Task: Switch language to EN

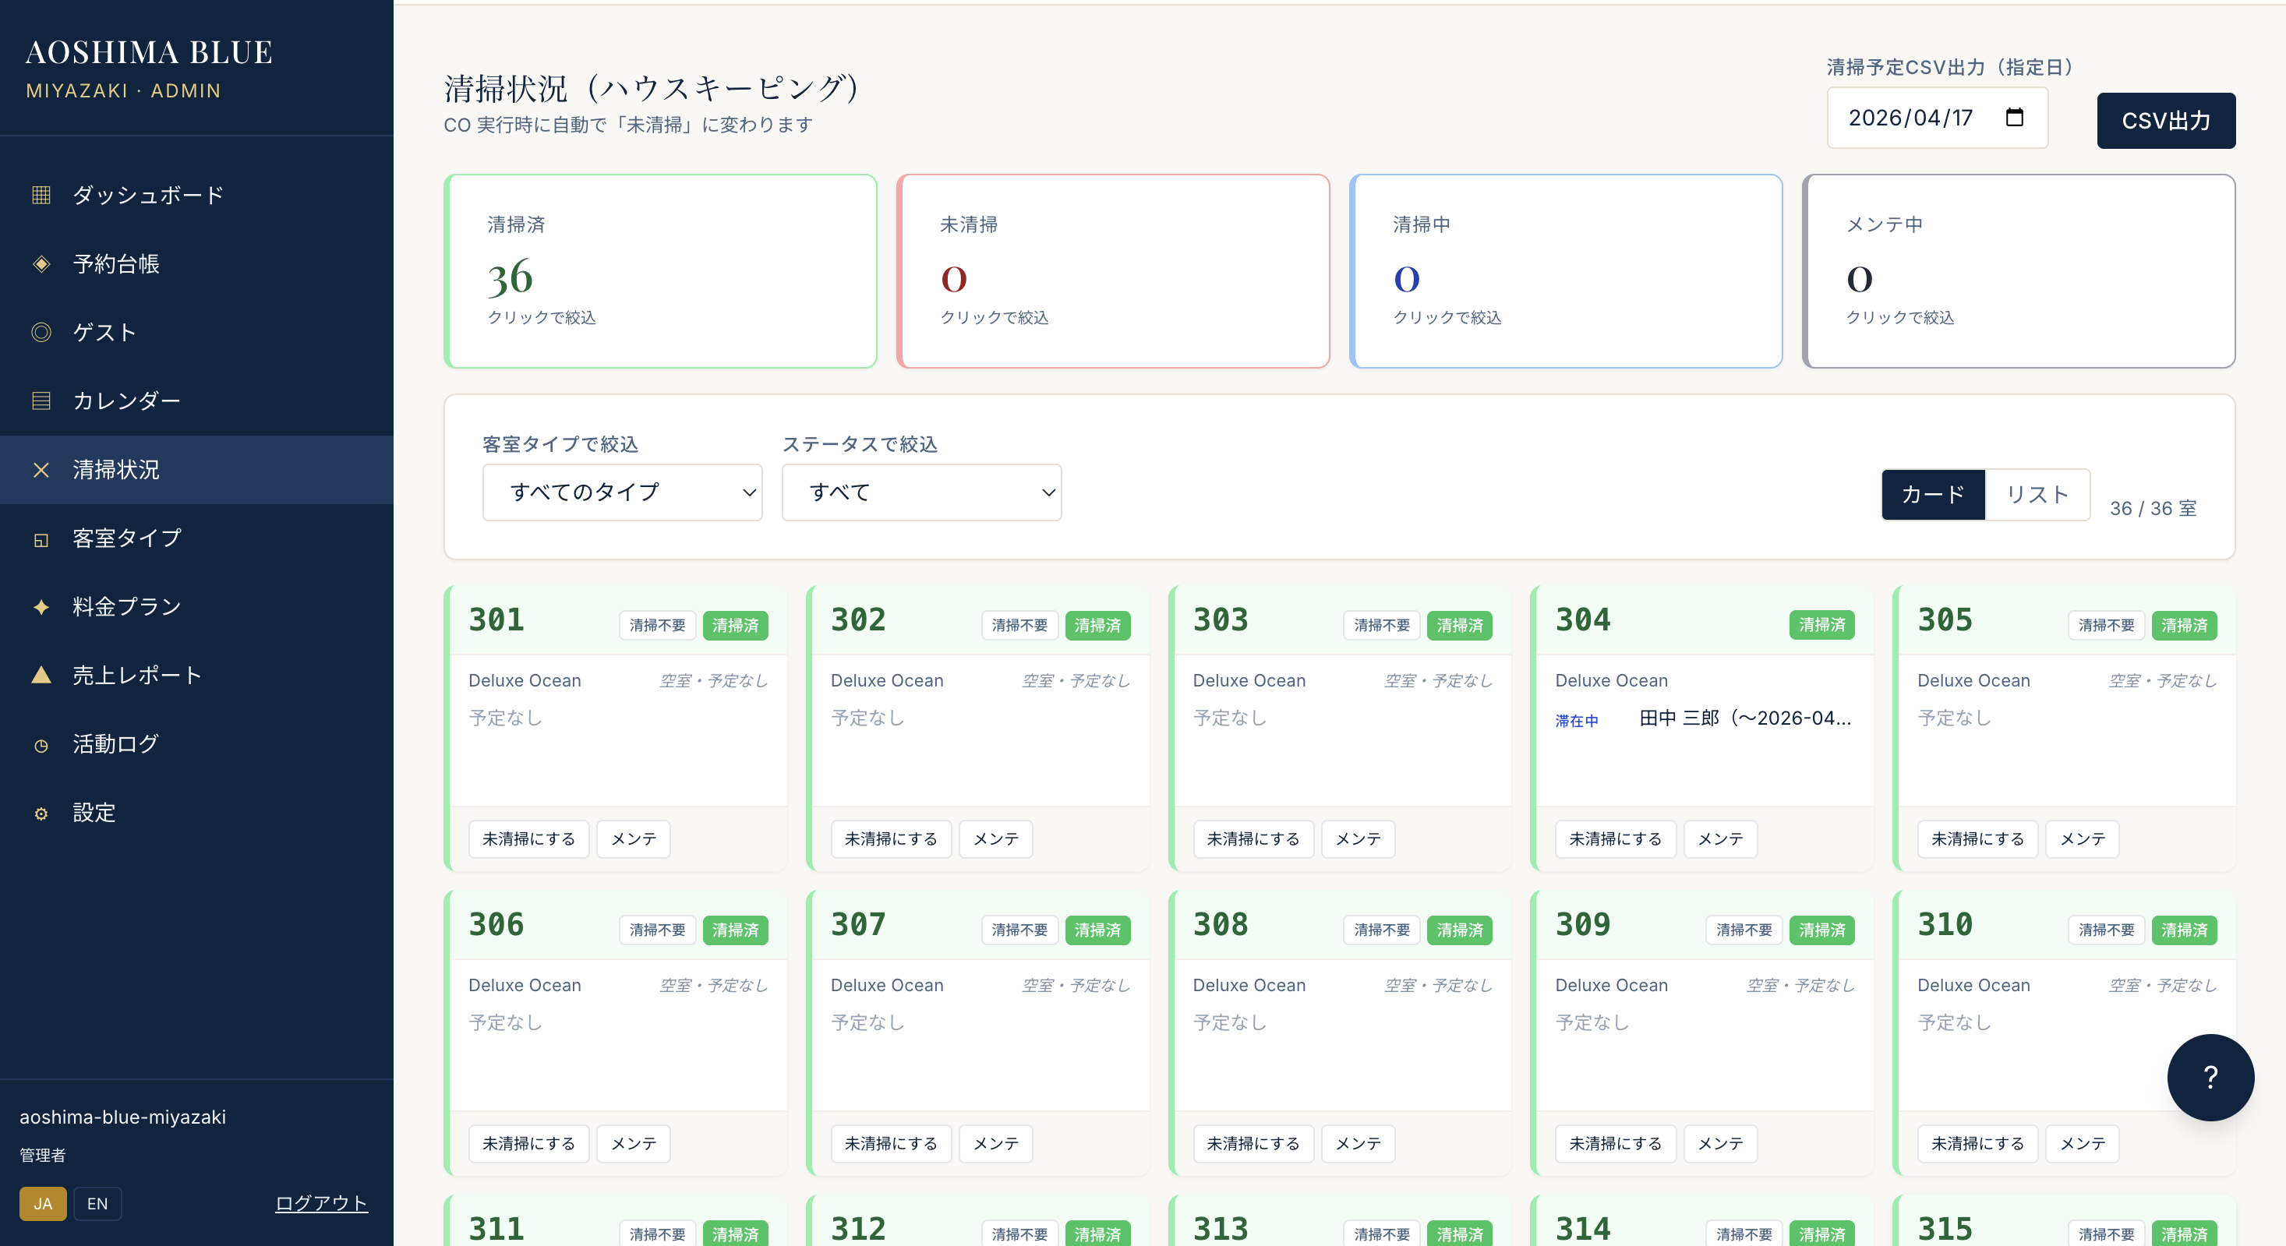Action: 97,1203
